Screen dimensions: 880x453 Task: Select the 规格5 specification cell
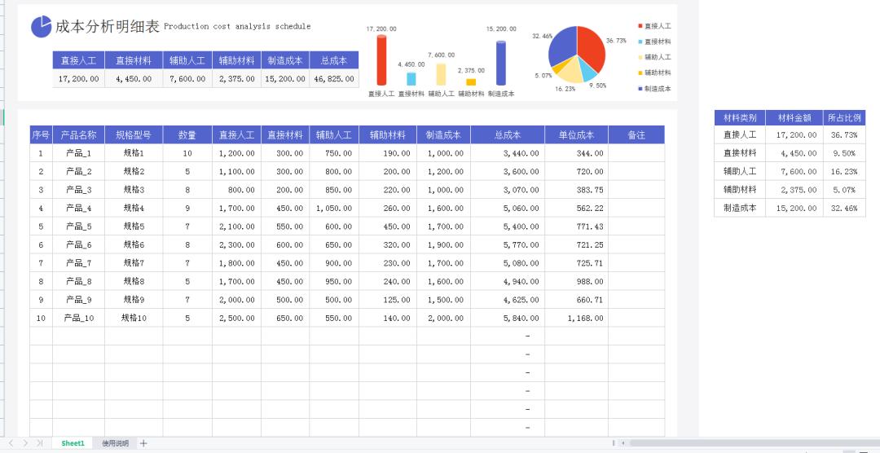[134, 226]
